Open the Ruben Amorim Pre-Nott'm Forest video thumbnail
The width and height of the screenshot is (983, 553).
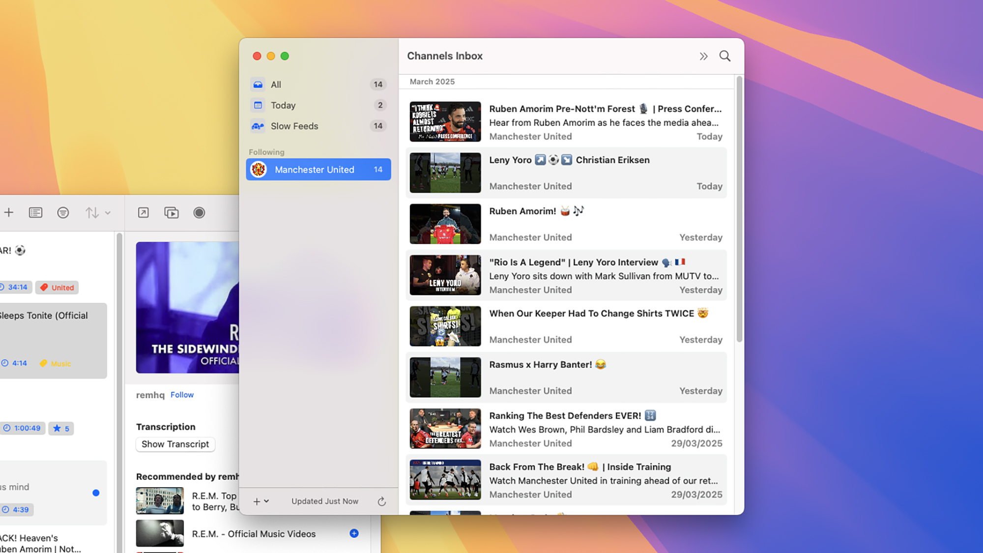coord(445,122)
